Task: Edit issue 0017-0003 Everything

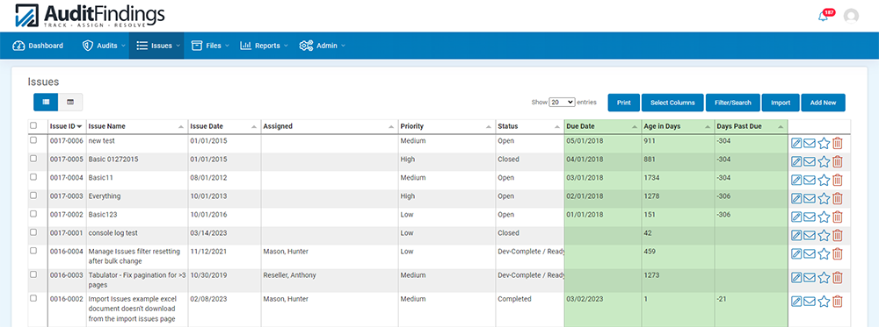Action: 796,198
